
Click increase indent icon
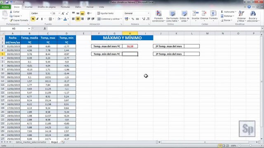tap(93, 19)
